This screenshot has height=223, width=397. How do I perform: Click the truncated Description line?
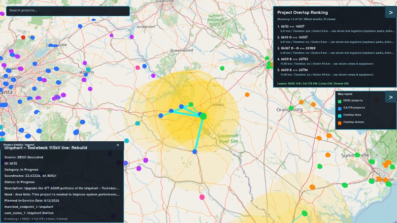62,189
